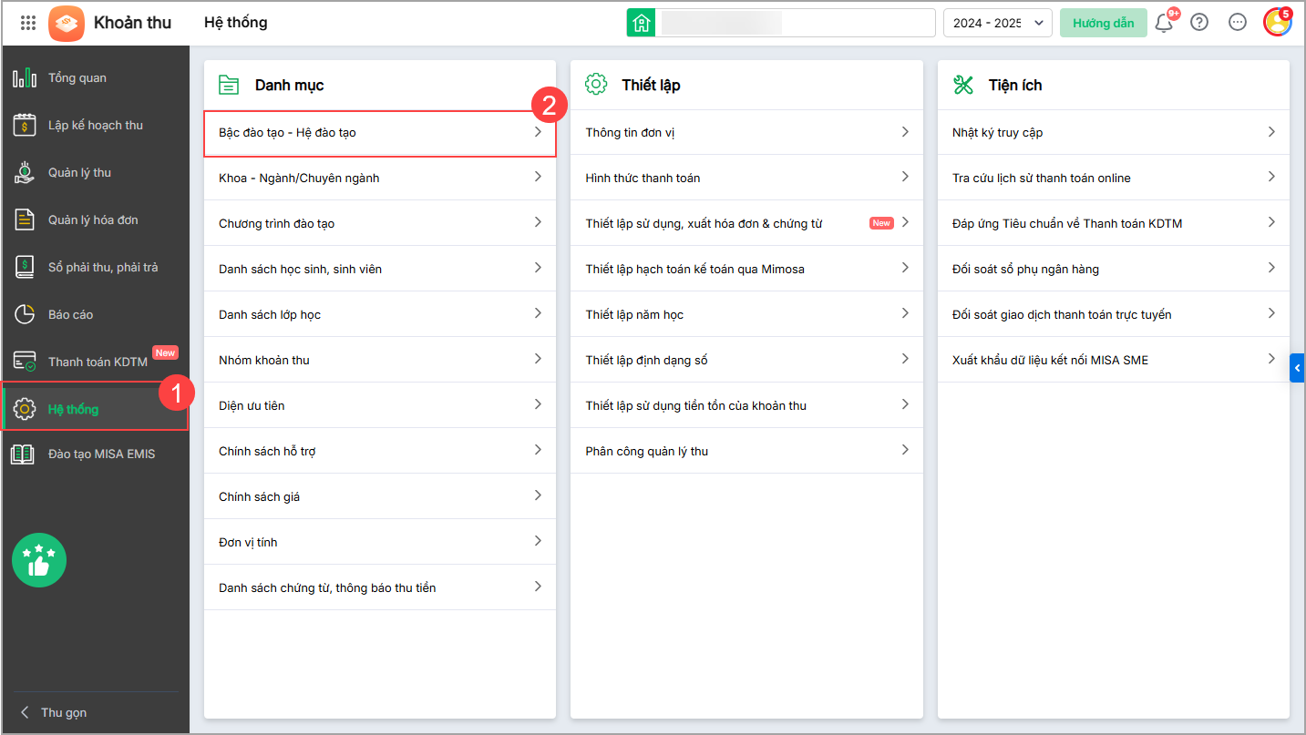Open the user profile avatar
The height and width of the screenshot is (735, 1306).
[1277, 23]
